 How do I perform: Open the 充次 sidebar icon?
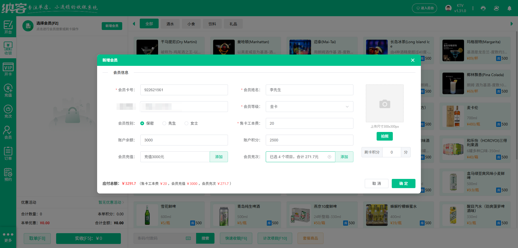click(x=8, y=111)
